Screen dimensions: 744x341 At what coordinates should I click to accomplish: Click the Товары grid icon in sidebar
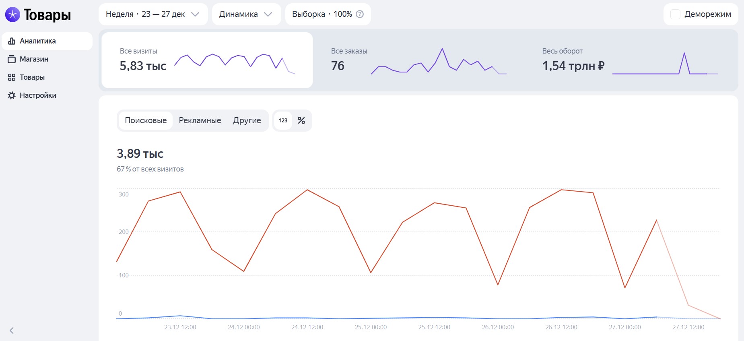12,77
